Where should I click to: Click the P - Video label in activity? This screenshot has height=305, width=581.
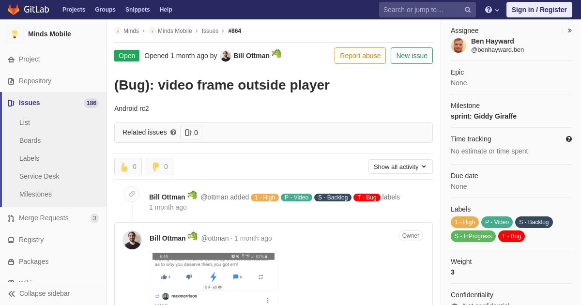click(x=296, y=198)
